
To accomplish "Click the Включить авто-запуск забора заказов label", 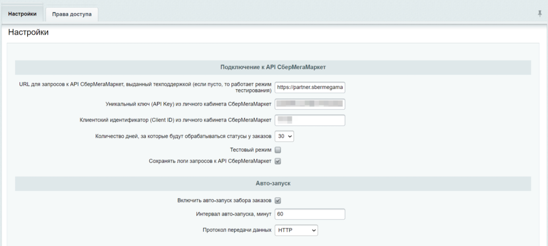I will (x=225, y=200).
